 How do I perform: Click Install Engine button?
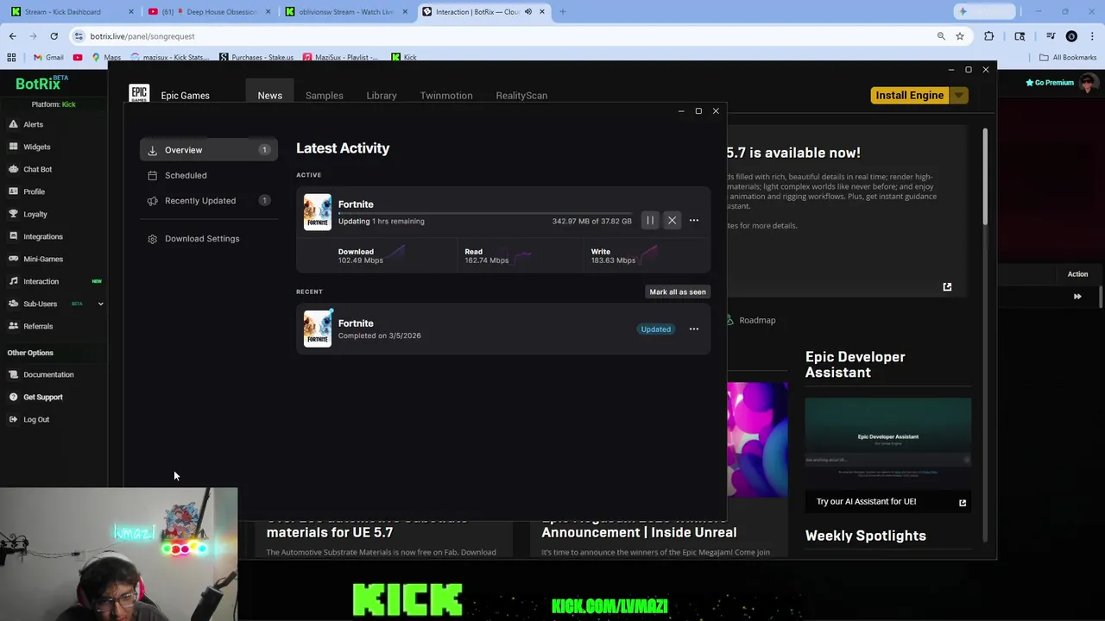point(910,95)
